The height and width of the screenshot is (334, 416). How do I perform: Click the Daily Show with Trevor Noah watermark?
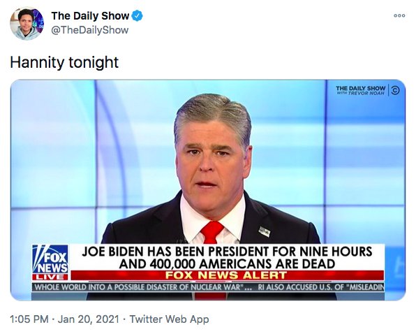361,90
